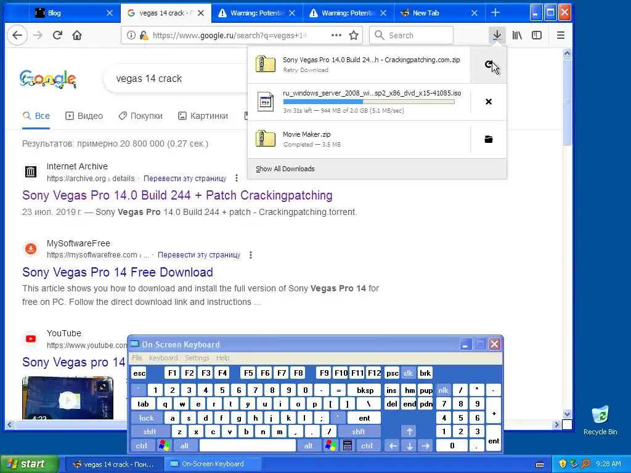This screenshot has height=473, width=631.
Task: Translate the Internet Archive result page
Action: pyautogui.click(x=185, y=178)
